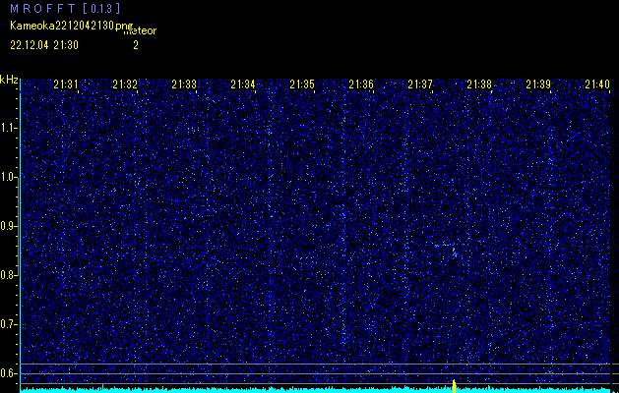Click the 21:38 time marker
The width and height of the screenshot is (619, 393).
pos(479,84)
